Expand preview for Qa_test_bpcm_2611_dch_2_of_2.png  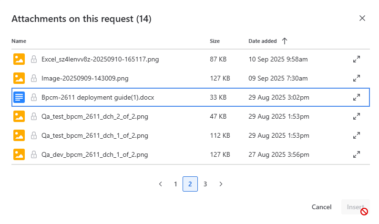(356, 116)
